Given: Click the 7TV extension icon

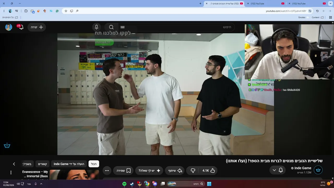Looking at the screenshot, I should point(51,11).
